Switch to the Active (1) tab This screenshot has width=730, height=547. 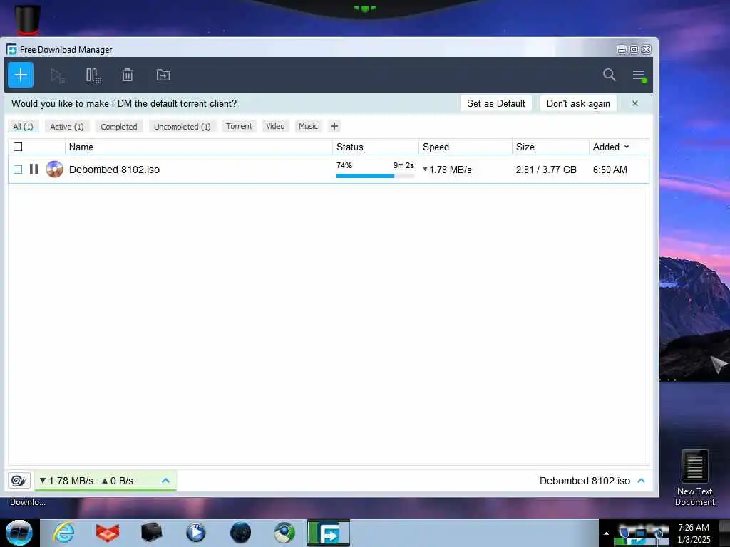tap(67, 127)
